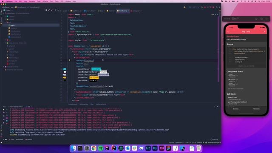The image size is (272, 153).
Task: Open the File menu in the menu bar
Action: point(16,1)
